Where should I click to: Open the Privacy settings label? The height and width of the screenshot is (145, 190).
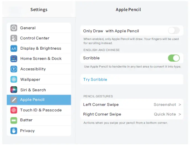point(27,131)
